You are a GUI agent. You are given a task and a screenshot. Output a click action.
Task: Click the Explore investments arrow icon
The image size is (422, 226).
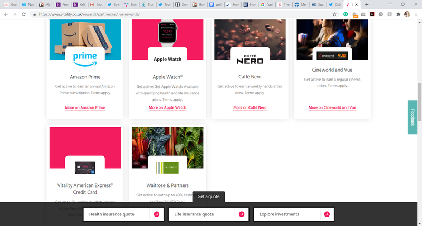(327, 214)
